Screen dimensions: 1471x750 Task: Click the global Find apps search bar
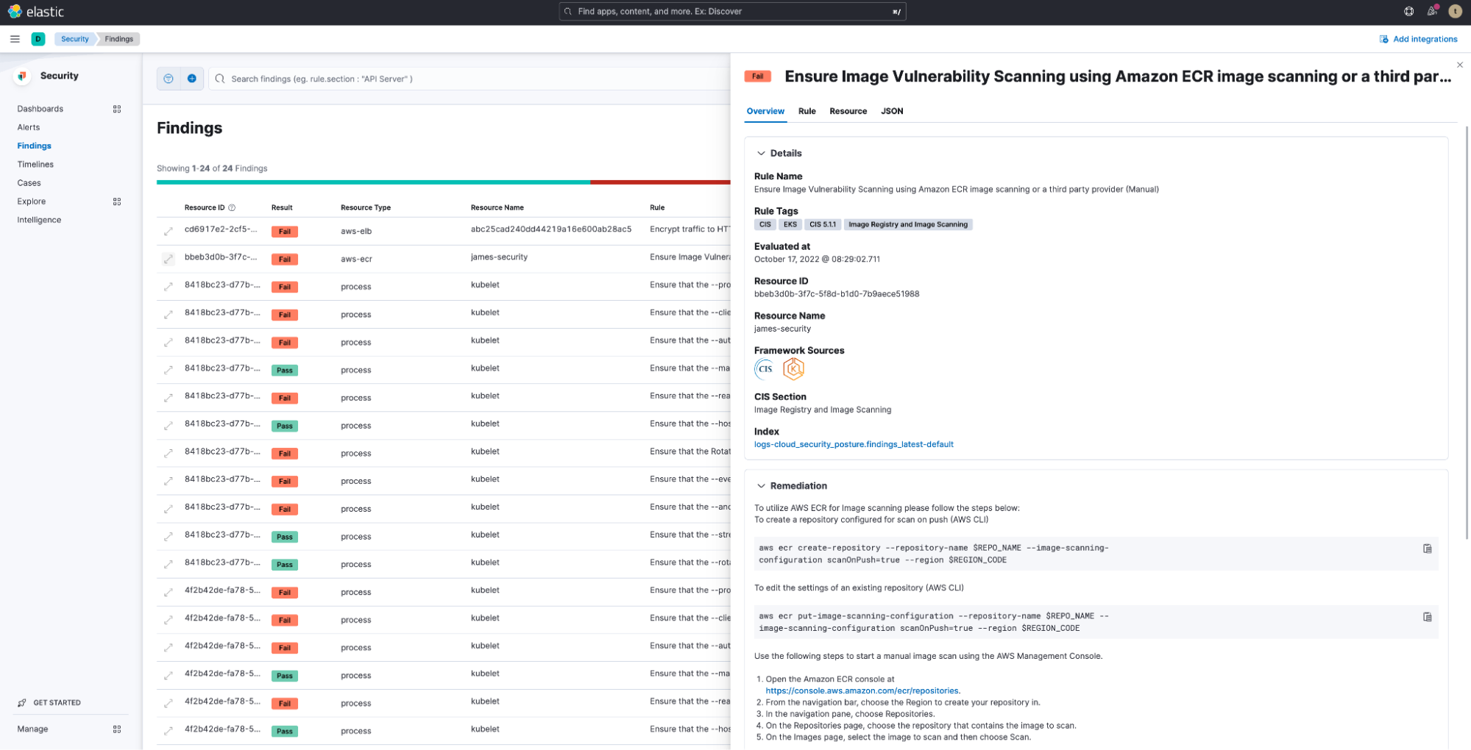(x=732, y=11)
